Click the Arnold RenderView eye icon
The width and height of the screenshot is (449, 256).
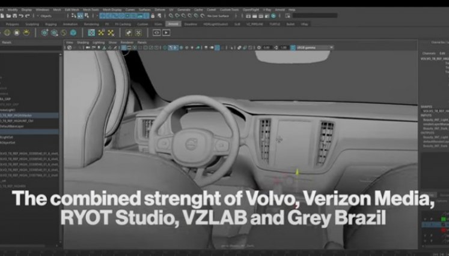(x=156, y=32)
